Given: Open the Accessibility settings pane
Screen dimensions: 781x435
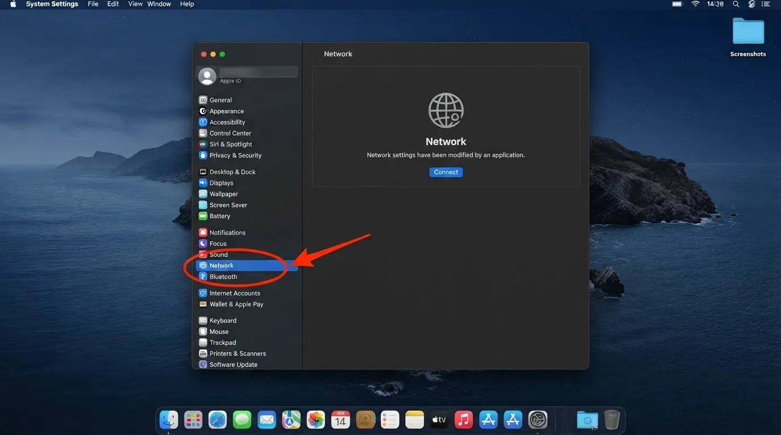Looking at the screenshot, I should pyautogui.click(x=247, y=122).
